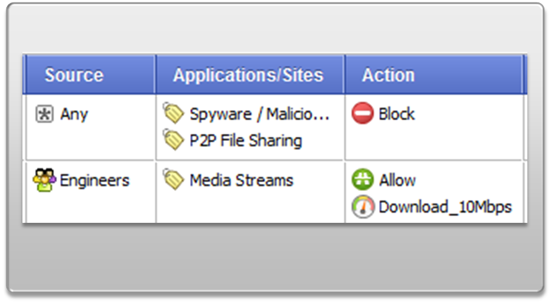This screenshot has width=551, height=303.
Task: Click the Download_10Mbps gauge icon
Action: 363,207
